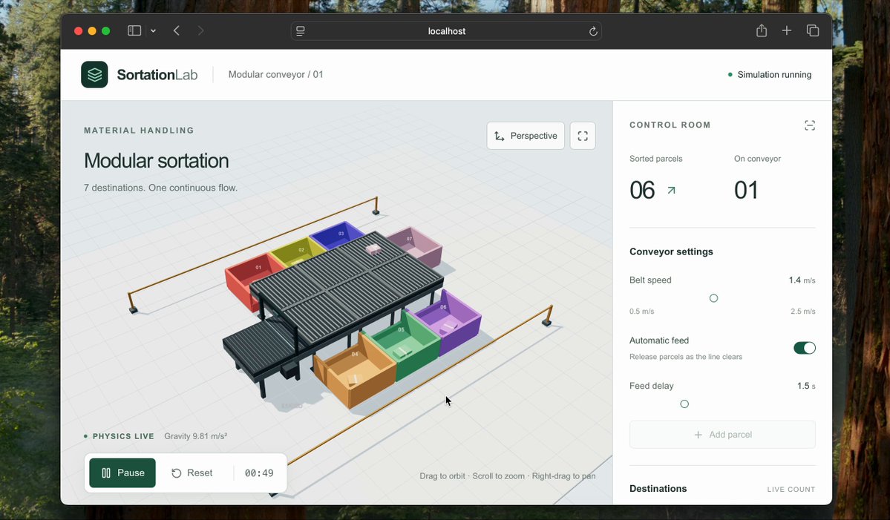The width and height of the screenshot is (890, 520).
Task: Adjust the Feed delay slider handle
Action: 684,404
